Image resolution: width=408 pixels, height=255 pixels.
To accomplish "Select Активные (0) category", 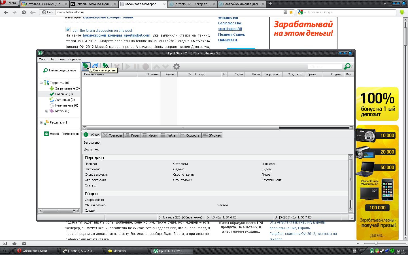I will pos(62,100).
